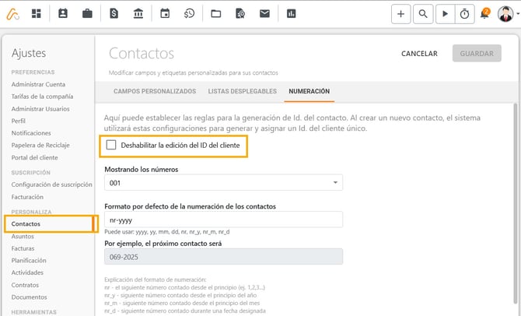Open Administrar Cuenta settings

pos(38,85)
